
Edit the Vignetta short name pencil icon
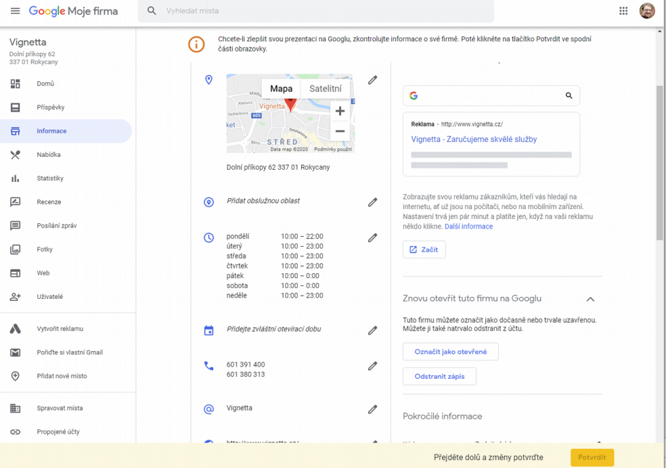click(x=372, y=409)
